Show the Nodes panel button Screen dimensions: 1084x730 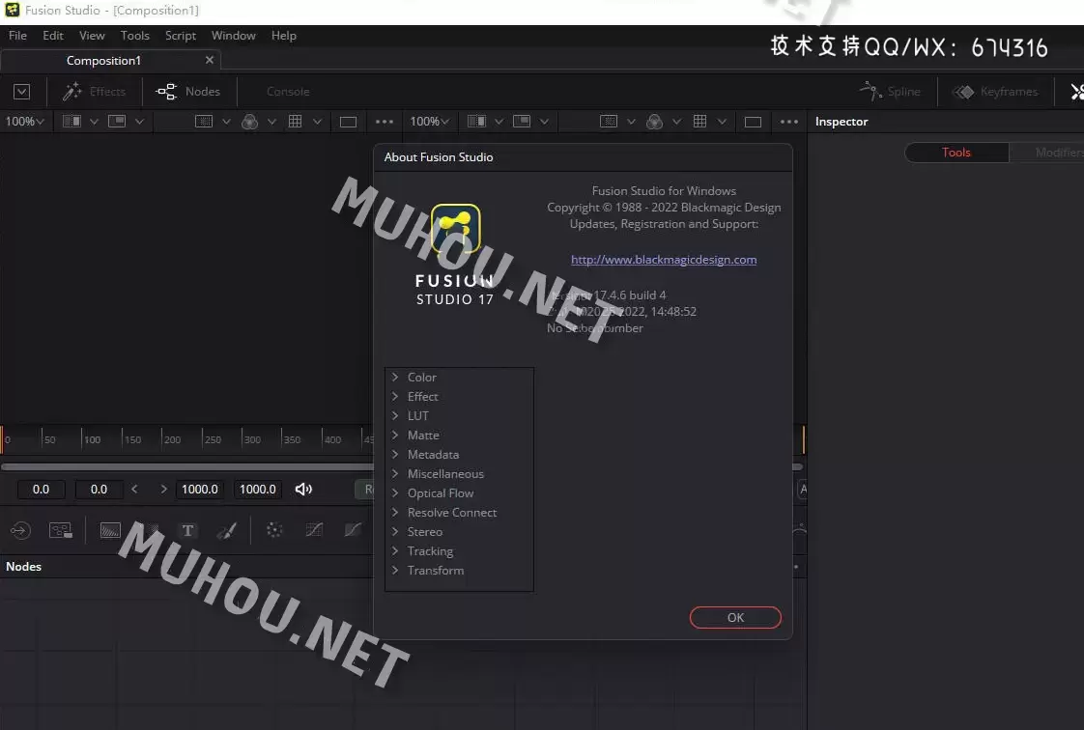click(x=188, y=91)
